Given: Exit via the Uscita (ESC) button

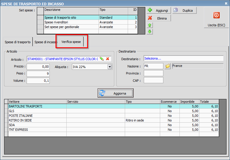Looking at the screenshot, I should (x=216, y=18).
